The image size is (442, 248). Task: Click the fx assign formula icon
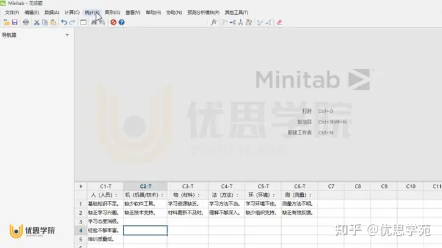214,22
